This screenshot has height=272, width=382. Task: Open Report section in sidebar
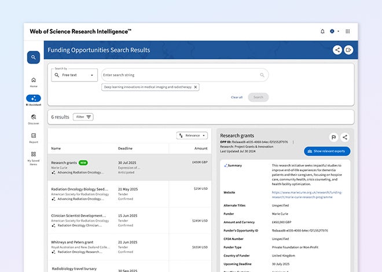[x=33, y=138]
